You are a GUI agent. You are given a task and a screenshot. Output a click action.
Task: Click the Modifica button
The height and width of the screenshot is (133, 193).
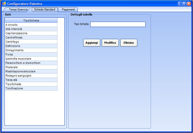coord(110,43)
